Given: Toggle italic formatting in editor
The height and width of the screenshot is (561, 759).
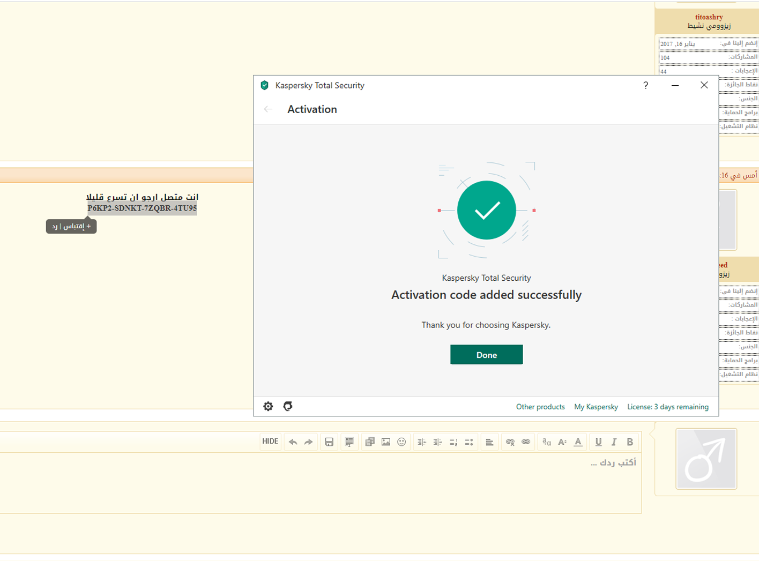Looking at the screenshot, I should point(614,442).
